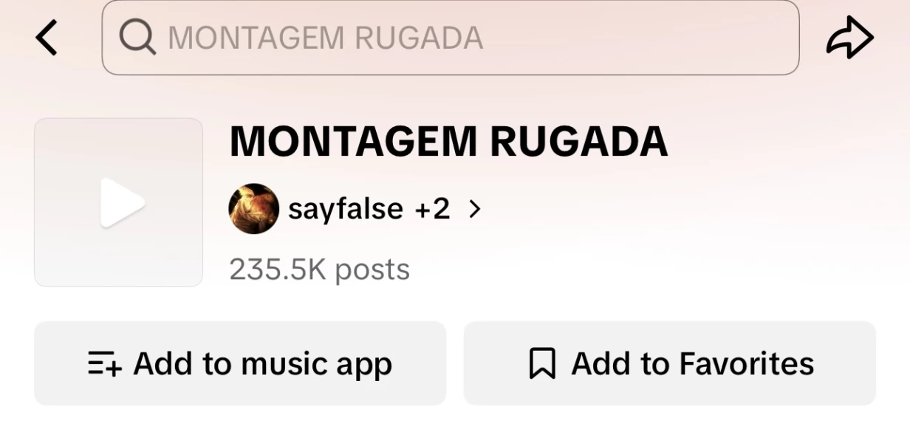Click the white play triangle icon
Viewport: 910px width, 443px height.
pyautogui.click(x=122, y=202)
